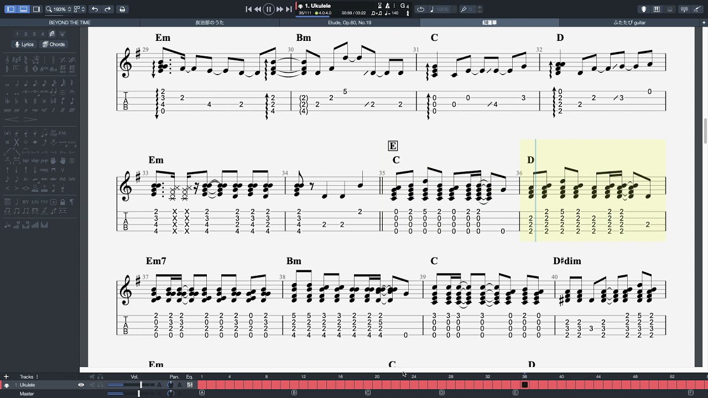Jump to section marker C
The image size is (708, 398).
click(x=368, y=393)
